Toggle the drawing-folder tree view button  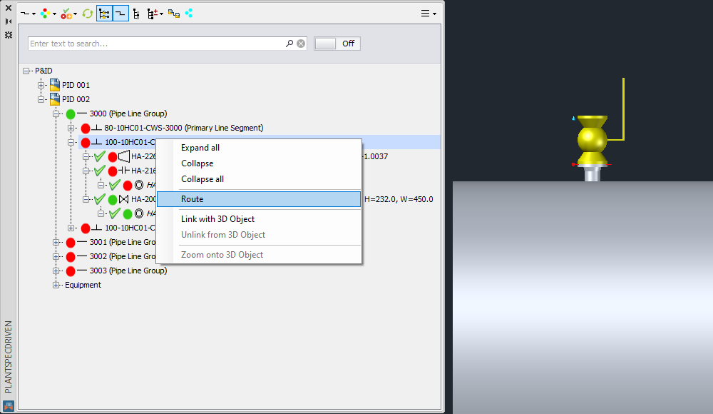[x=104, y=14]
